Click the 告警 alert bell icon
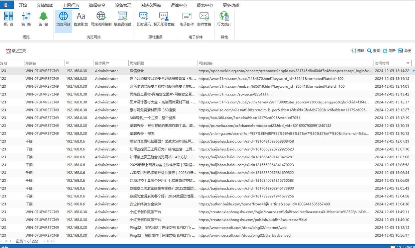Screen dimensions: 415x248 tap(43, 19)
